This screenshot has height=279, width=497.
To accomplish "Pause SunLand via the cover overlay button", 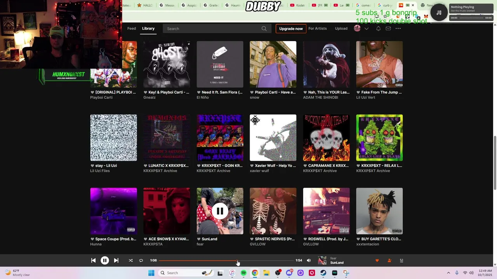I will 220,211.
